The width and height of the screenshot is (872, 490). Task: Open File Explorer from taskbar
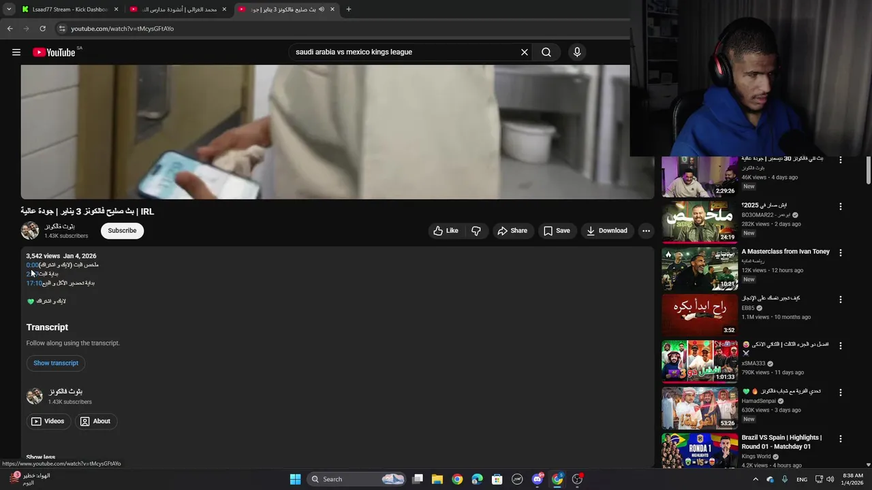pos(437,479)
